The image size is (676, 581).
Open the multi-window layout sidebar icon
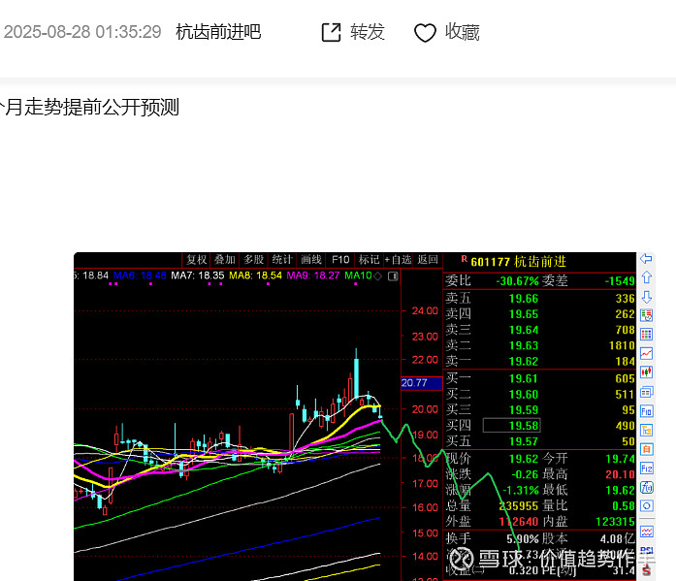click(x=646, y=392)
